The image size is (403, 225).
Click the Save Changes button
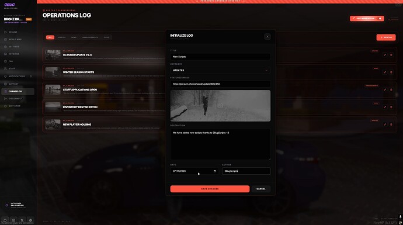pos(210,189)
